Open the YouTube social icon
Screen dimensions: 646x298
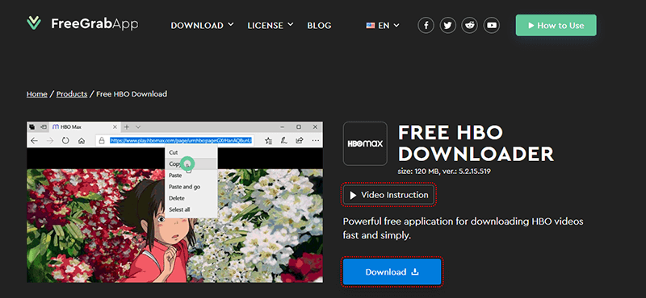point(492,26)
